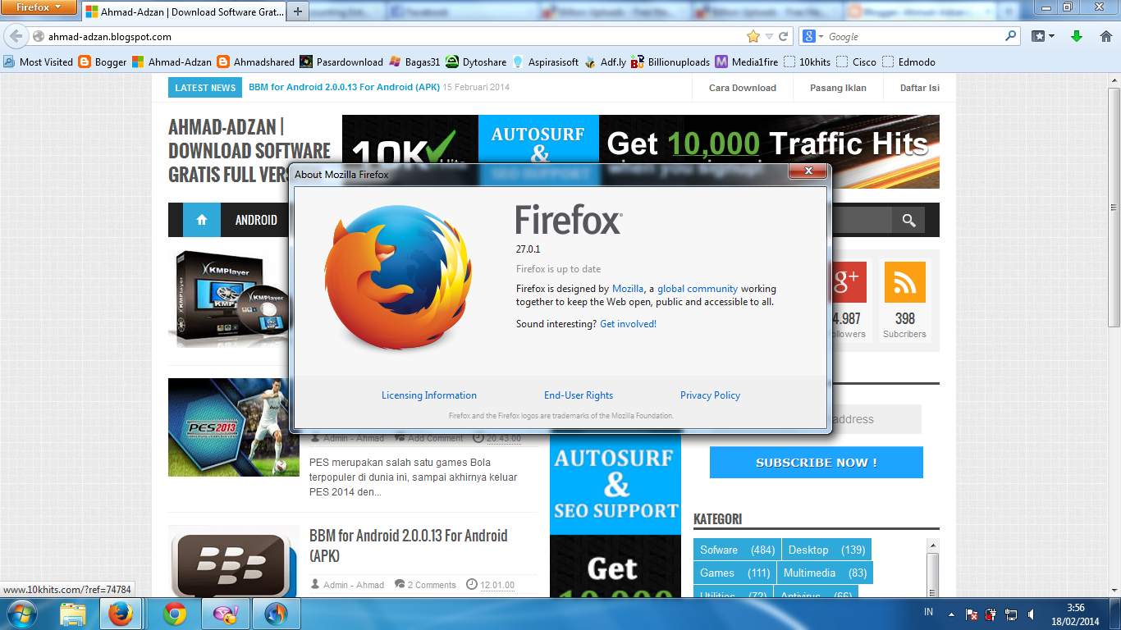Open End-User Rights link
The width and height of the screenshot is (1121, 630).
579,395
